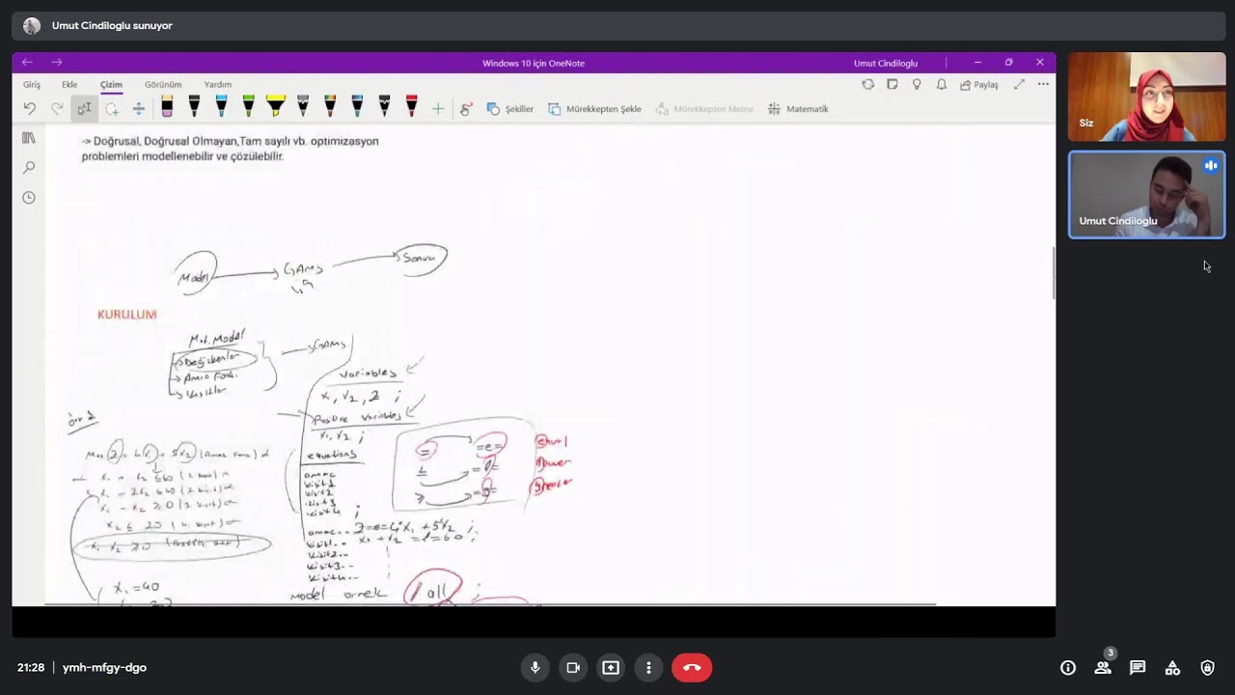Show the notebooks navigation pane icon
Viewport: 1235px width, 695px height.
(x=28, y=138)
